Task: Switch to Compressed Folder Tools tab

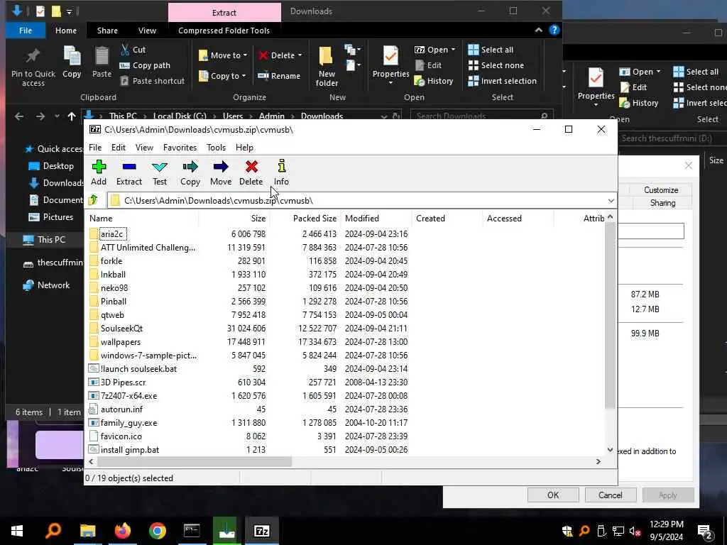Action: pos(224,31)
